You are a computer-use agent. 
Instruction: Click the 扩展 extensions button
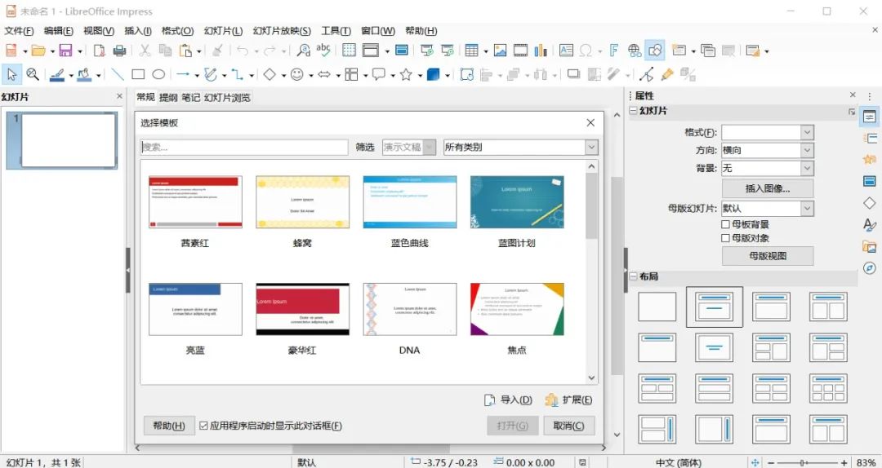[x=568, y=400]
